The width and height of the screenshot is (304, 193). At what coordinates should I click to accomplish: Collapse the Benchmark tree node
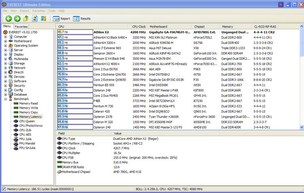click(x=5, y=99)
